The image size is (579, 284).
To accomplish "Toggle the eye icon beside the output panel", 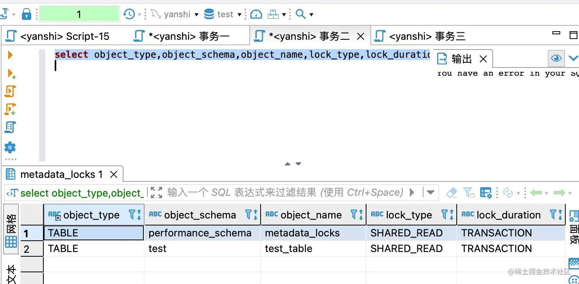I will click(x=556, y=58).
